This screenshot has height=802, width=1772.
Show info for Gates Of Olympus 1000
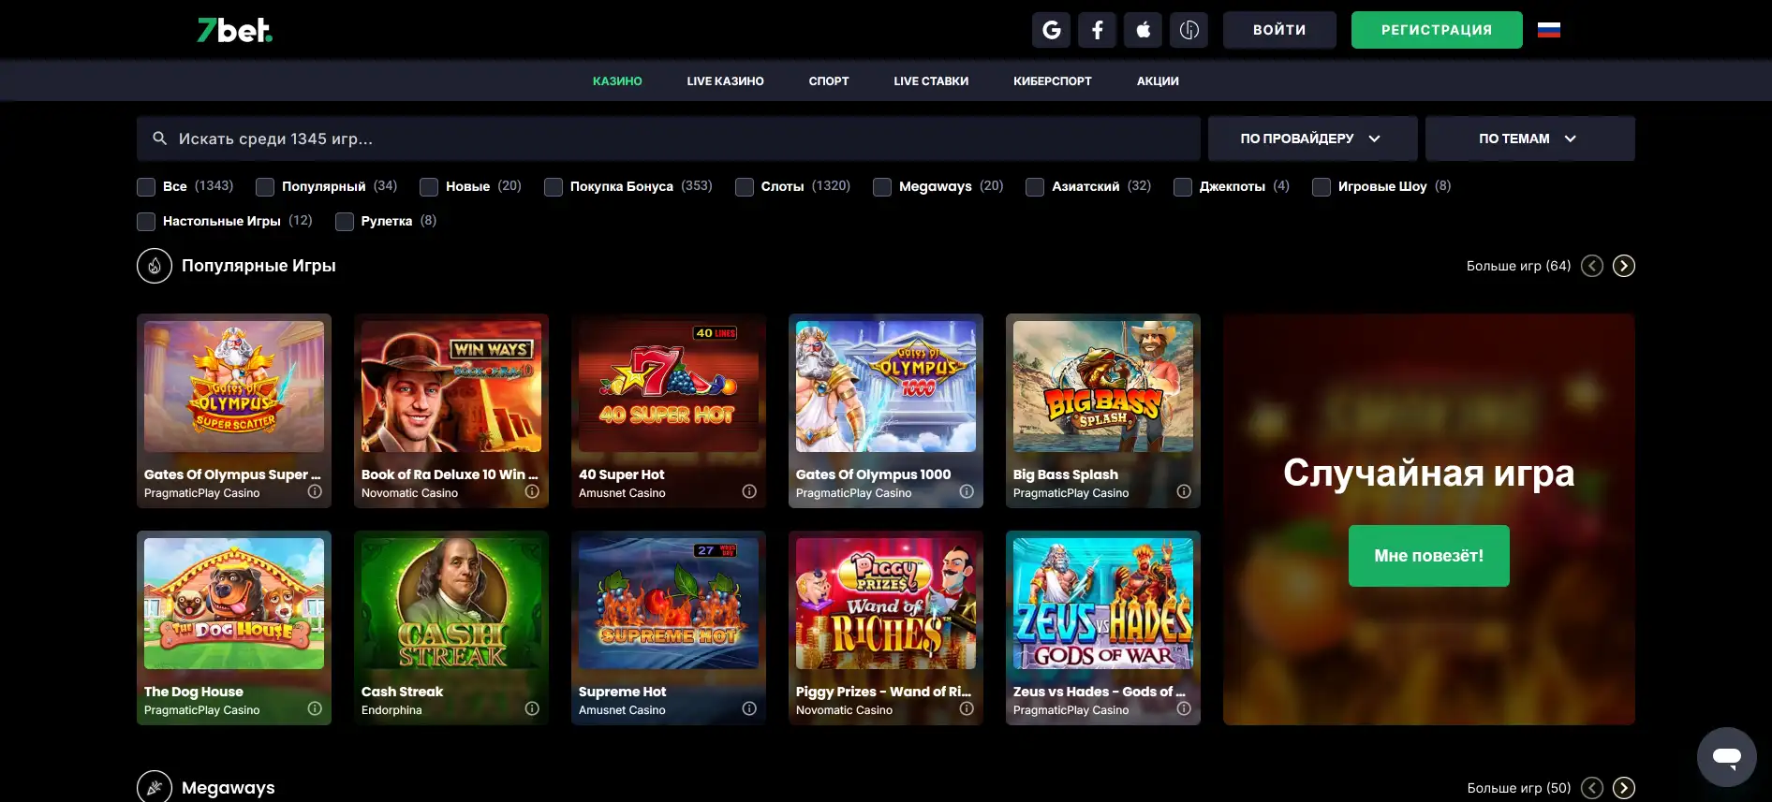coord(967,491)
